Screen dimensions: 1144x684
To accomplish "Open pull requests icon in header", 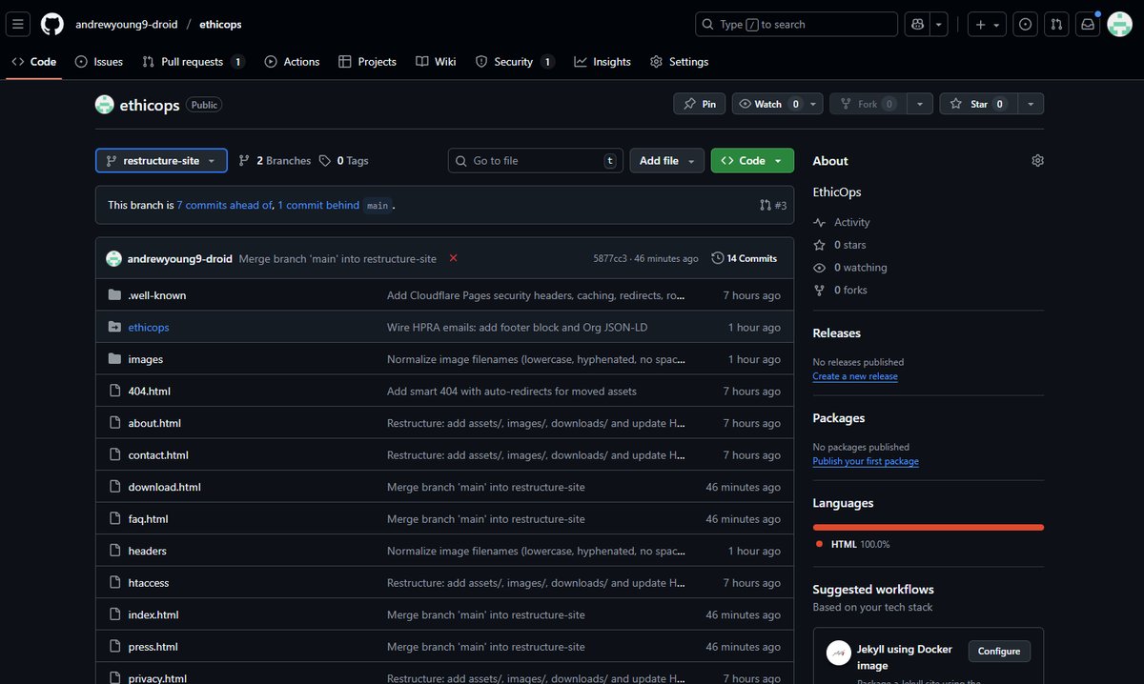I will tap(1056, 24).
